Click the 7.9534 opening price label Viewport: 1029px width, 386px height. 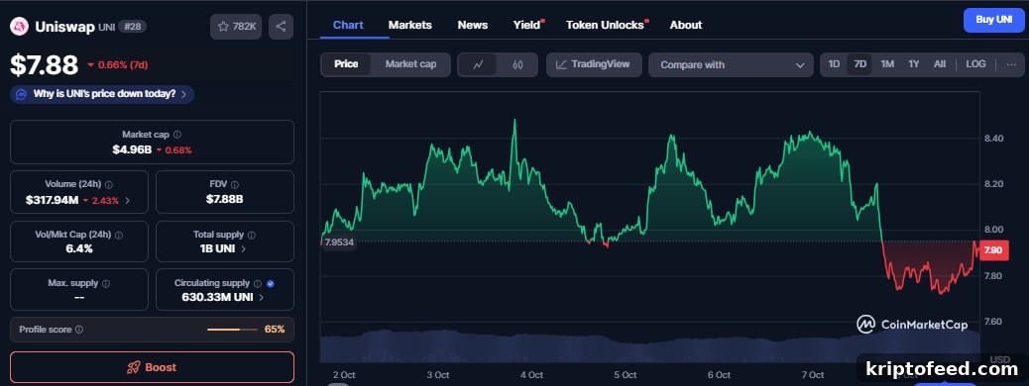tap(339, 242)
